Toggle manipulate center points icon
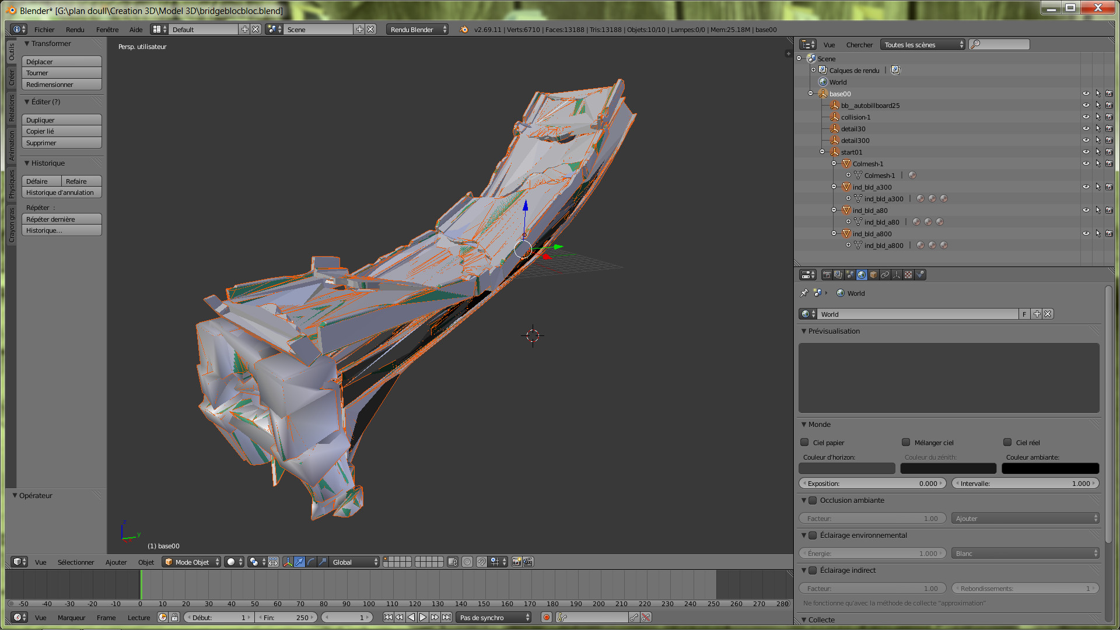This screenshot has width=1120, height=630. coord(273,562)
